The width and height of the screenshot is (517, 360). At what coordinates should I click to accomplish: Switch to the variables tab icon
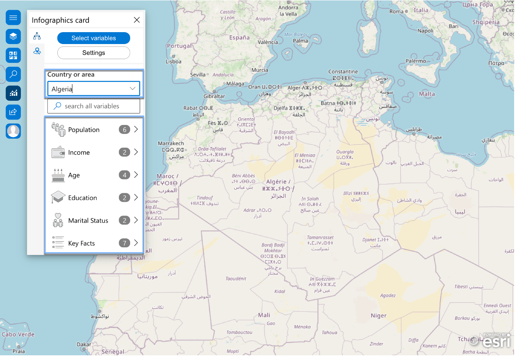[37, 36]
